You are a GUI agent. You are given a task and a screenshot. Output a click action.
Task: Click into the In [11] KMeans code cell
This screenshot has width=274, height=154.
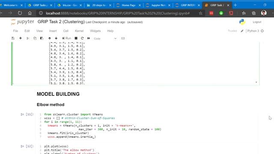[x=147, y=125]
